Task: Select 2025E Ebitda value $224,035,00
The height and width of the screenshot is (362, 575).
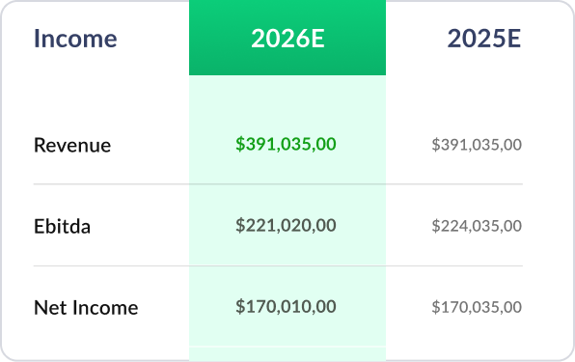Action: [x=477, y=226]
